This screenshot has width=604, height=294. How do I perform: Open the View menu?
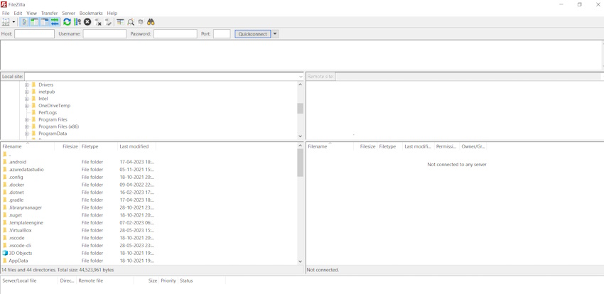pos(31,13)
